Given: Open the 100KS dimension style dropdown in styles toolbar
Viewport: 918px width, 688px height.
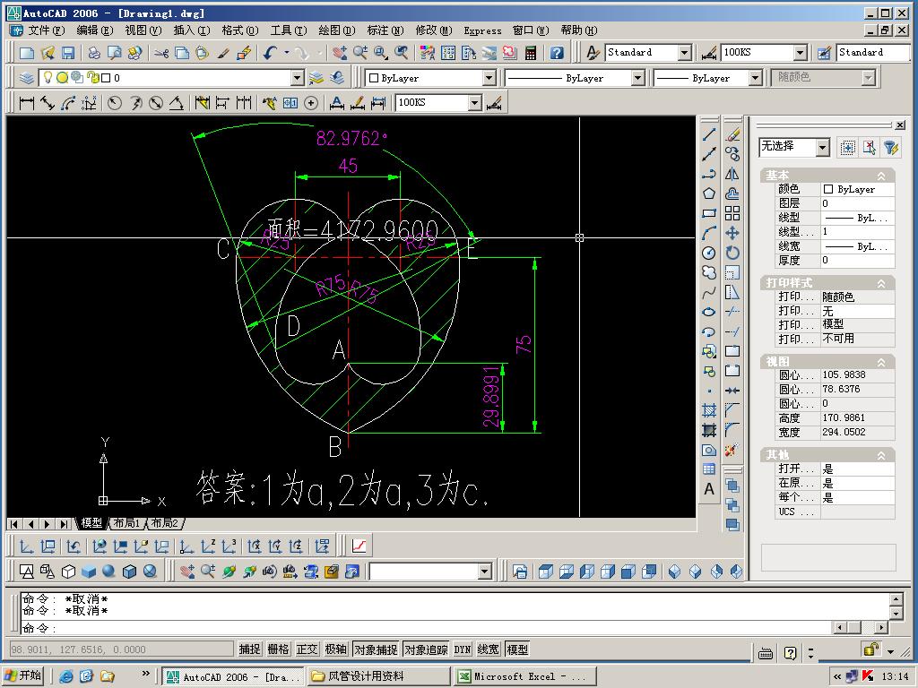Looking at the screenshot, I should tap(801, 53).
